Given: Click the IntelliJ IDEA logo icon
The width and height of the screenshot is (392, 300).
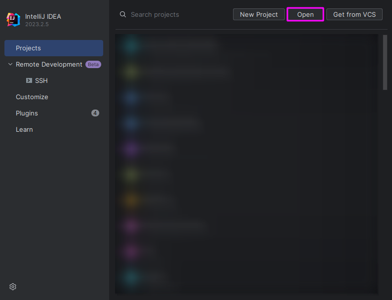Looking at the screenshot, I should tap(13, 20).
